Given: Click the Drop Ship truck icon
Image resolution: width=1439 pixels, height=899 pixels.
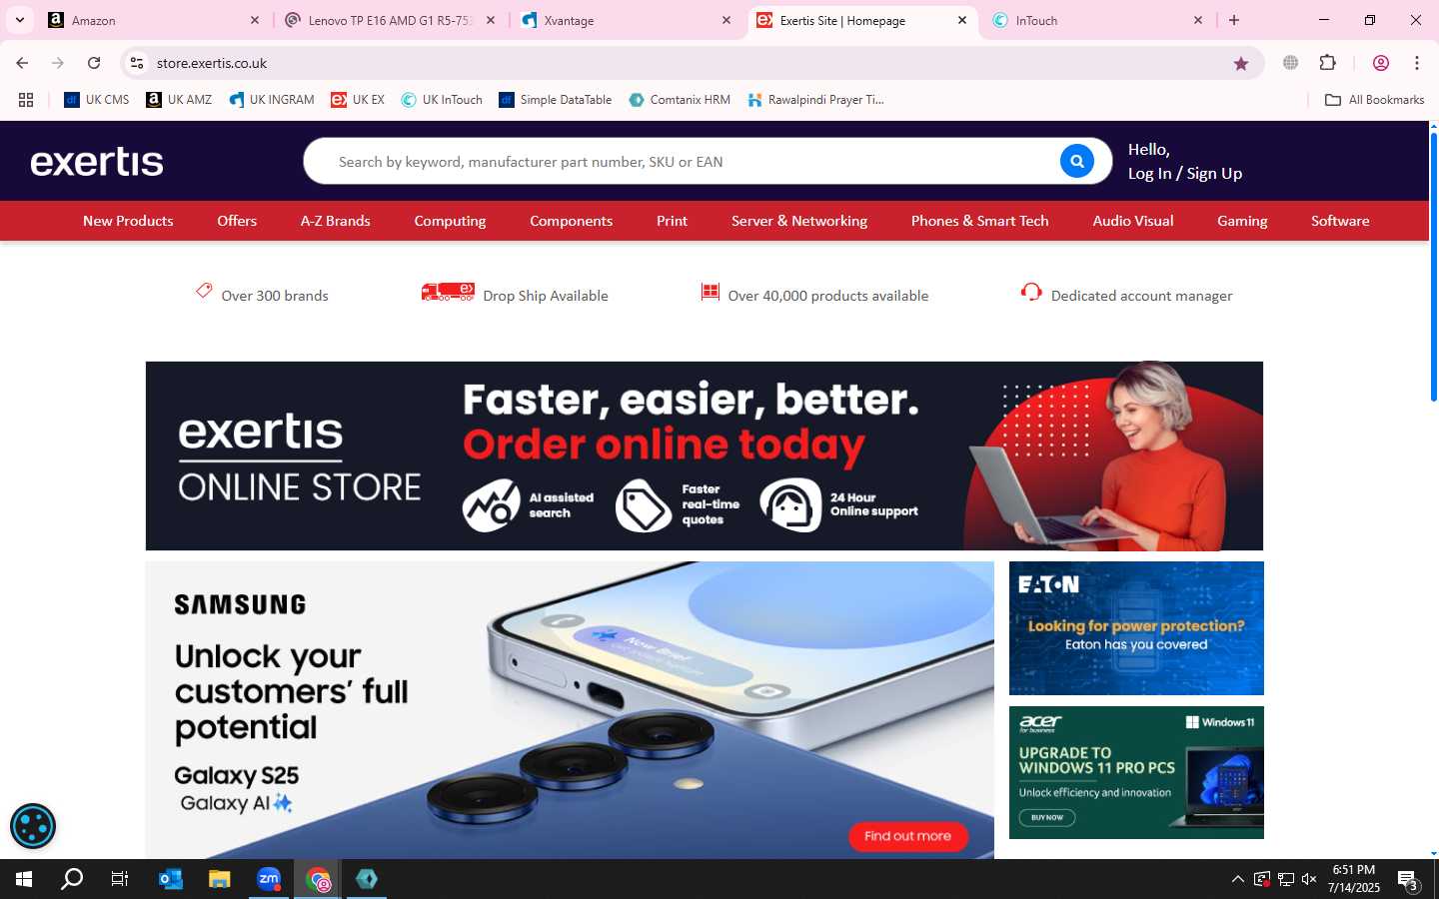Looking at the screenshot, I should [x=448, y=292].
